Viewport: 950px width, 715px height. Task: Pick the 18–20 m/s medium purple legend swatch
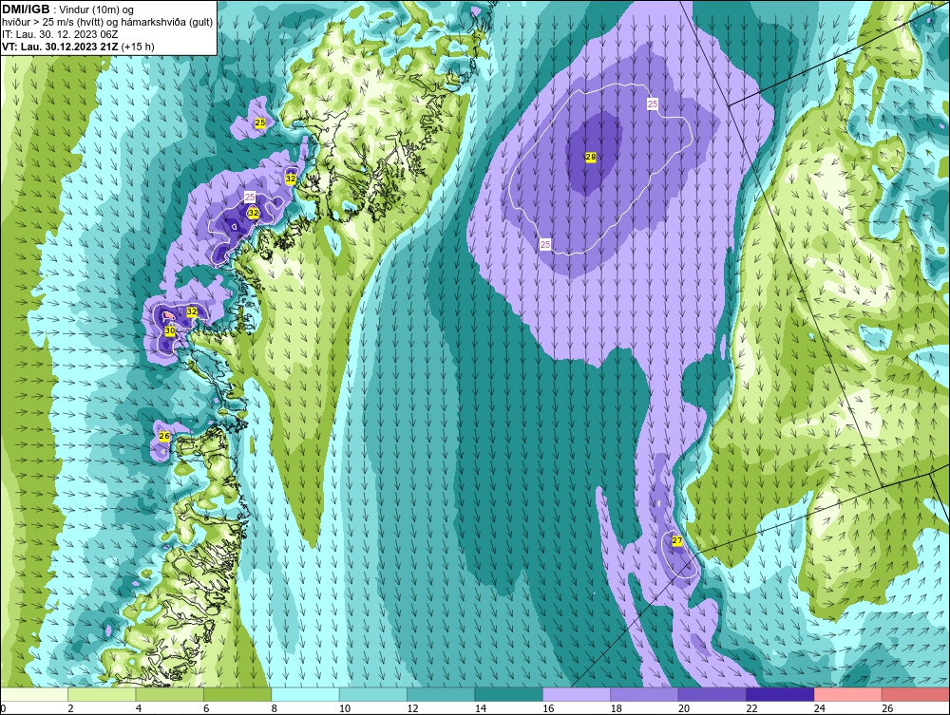(645, 694)
